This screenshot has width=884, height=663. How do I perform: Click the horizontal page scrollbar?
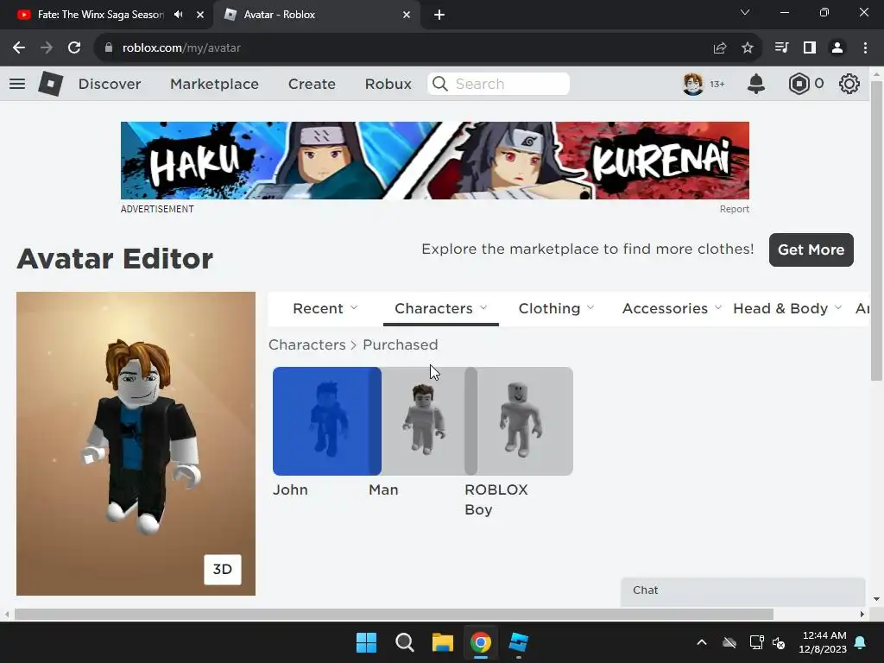(394, 614)
